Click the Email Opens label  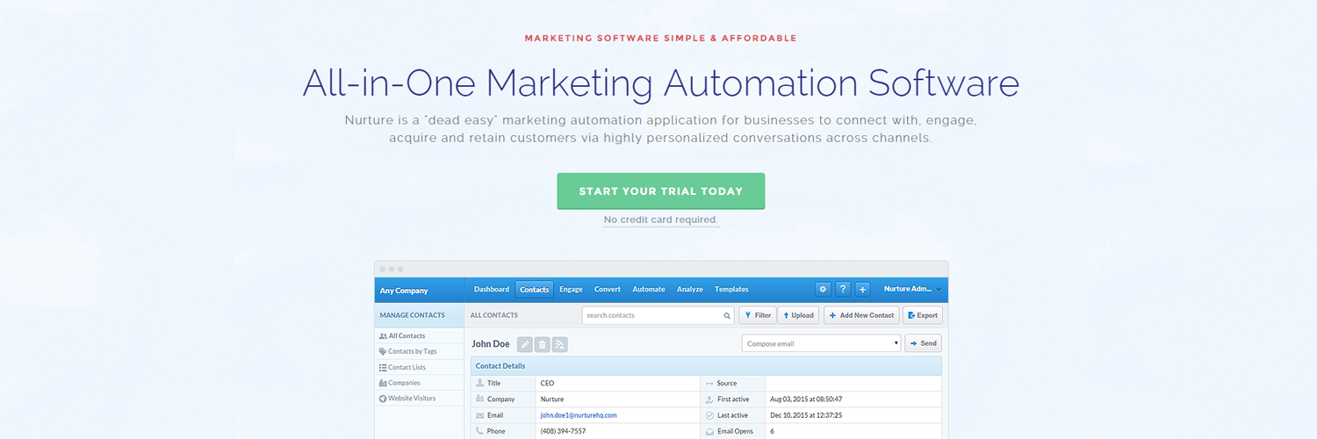coord(738,431)
